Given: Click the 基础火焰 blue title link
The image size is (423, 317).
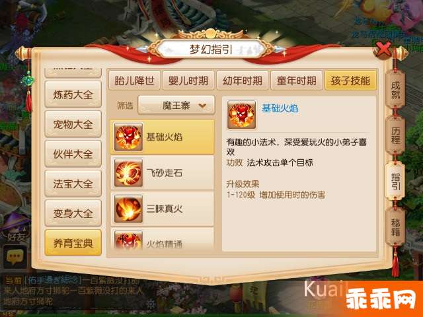Looking at the screenshot, I should pyautogui.click(x=280, y=108).
